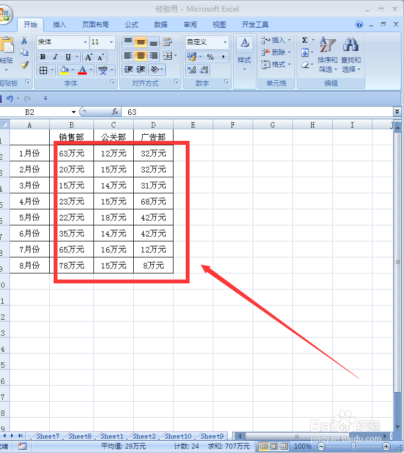
Task: Increase indent button
Action: point(141,70)
